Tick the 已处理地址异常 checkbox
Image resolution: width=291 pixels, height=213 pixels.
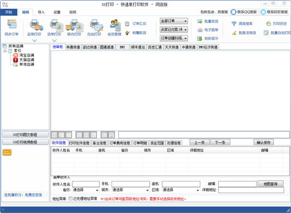[x=70, y=198]
